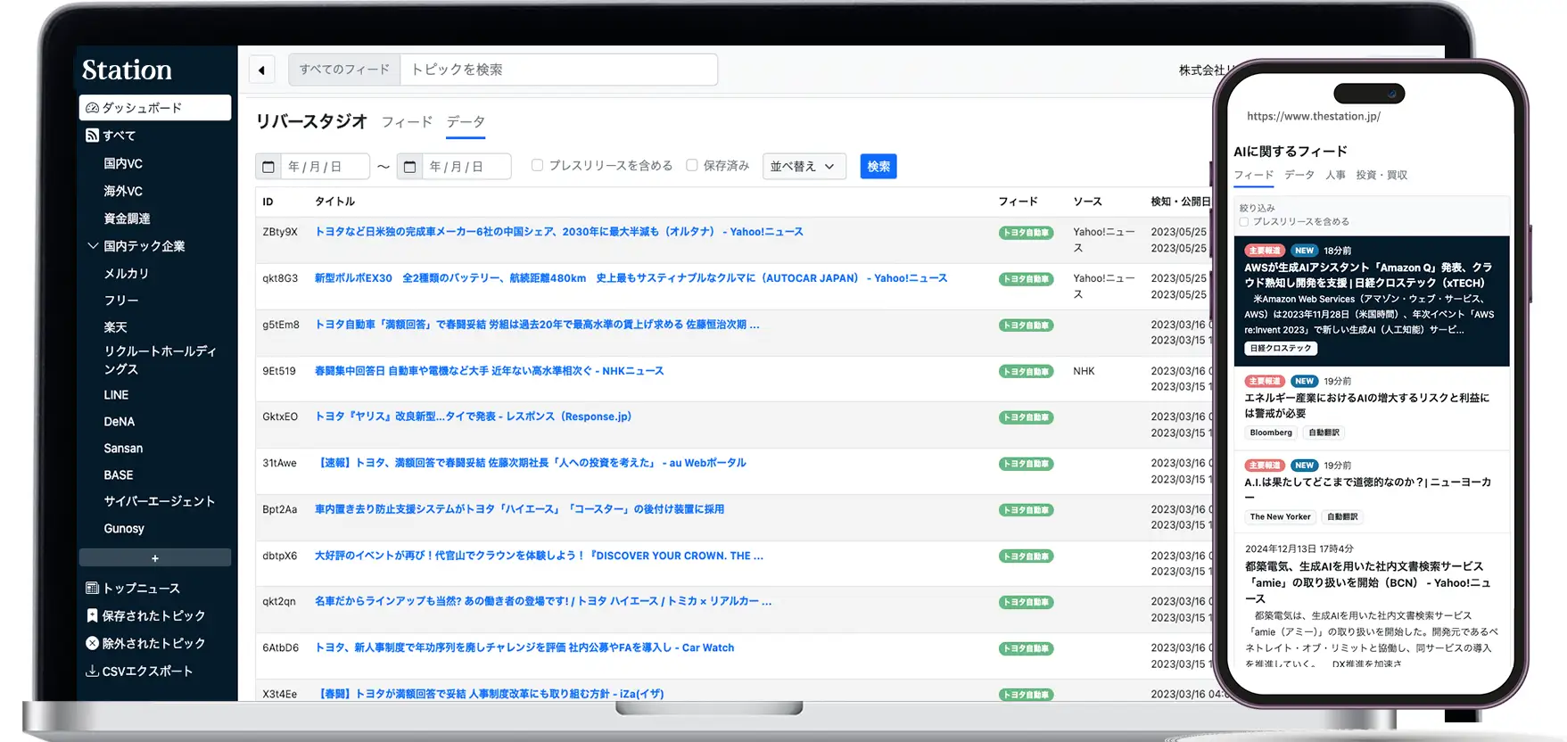Click the sidebar collapse arrow button
The width and height of the screenshot is (1567, 742).
pos(261,70)
